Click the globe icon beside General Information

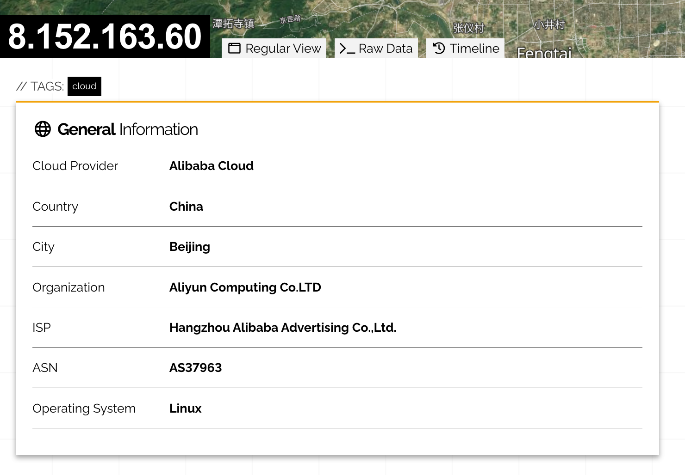point(43,129)
